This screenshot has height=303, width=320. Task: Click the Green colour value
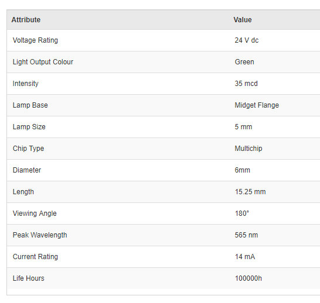pyautogui.click(x=244, y=62)
